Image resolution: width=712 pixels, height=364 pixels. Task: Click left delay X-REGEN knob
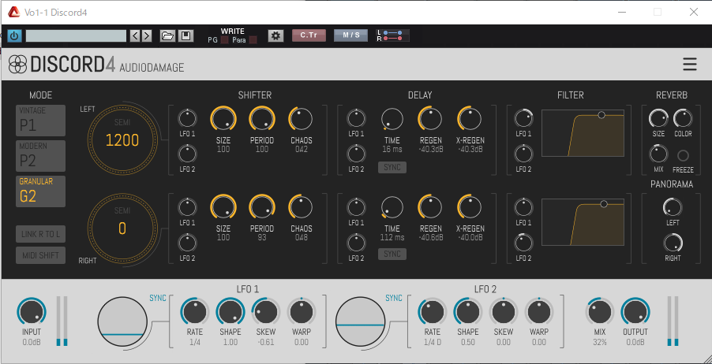tap(470, 119)
